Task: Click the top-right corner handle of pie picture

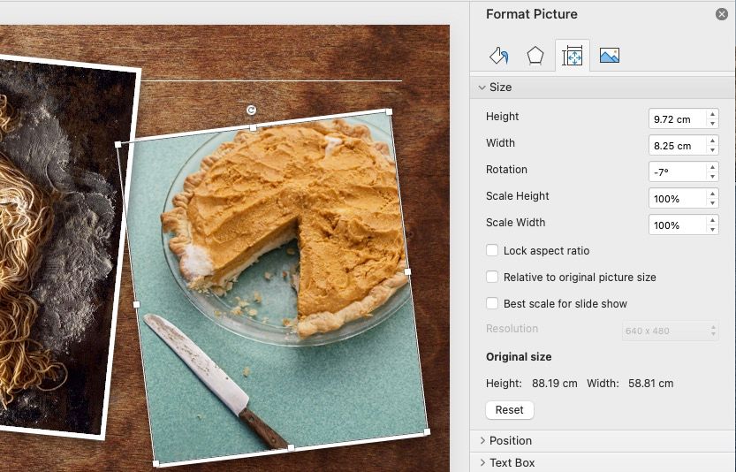Action: click(389, 111)
